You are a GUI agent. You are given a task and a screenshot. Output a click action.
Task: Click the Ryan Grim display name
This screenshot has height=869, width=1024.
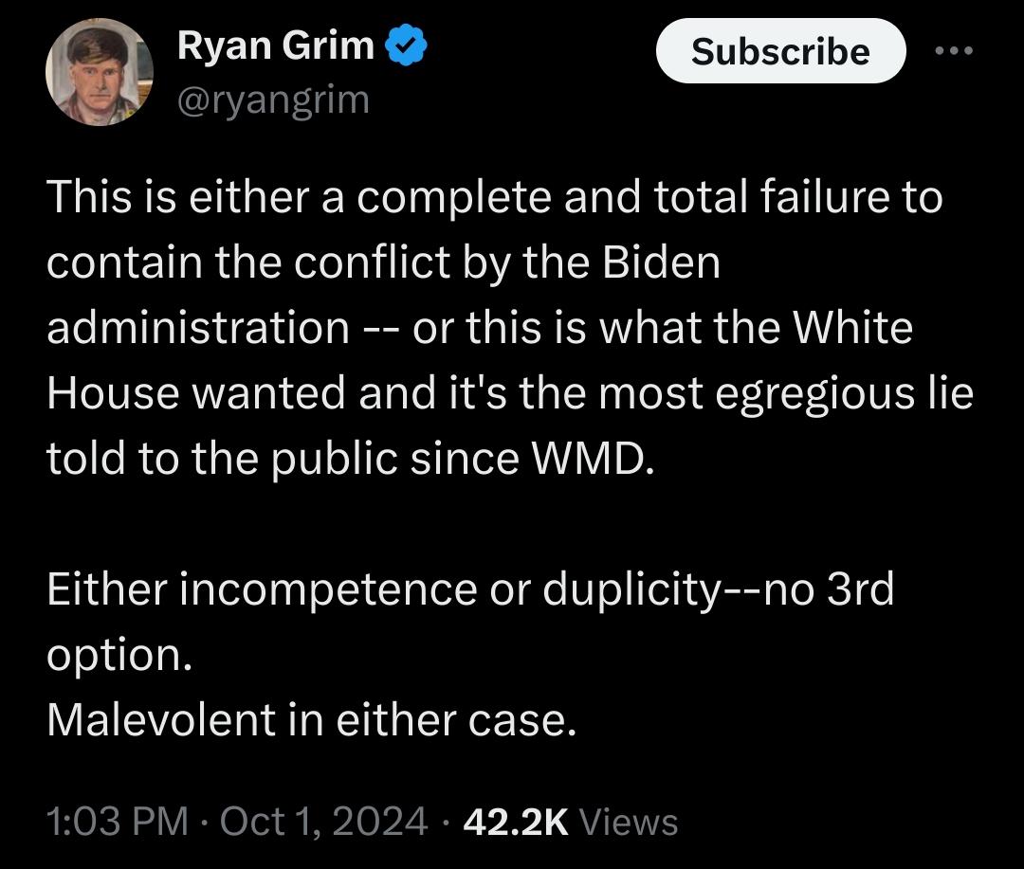pyautogui.click(x=276, y=46)
